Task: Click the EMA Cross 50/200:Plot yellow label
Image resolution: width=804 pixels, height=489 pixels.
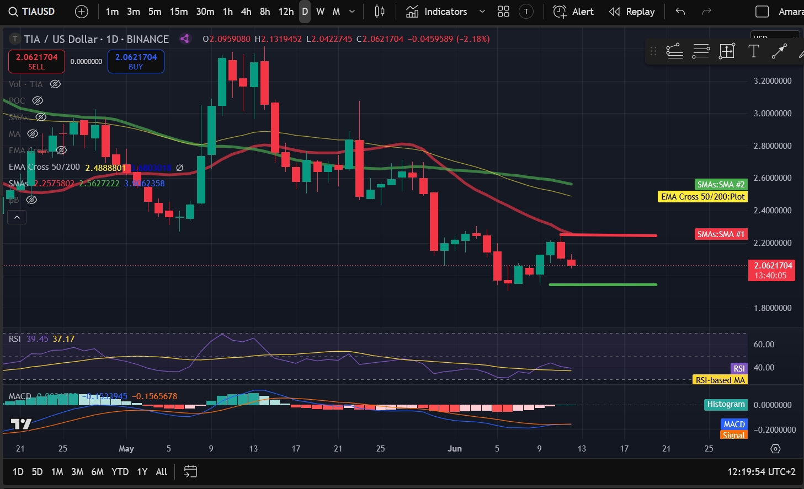Action: pyautogui.click(x=703, y=197)
